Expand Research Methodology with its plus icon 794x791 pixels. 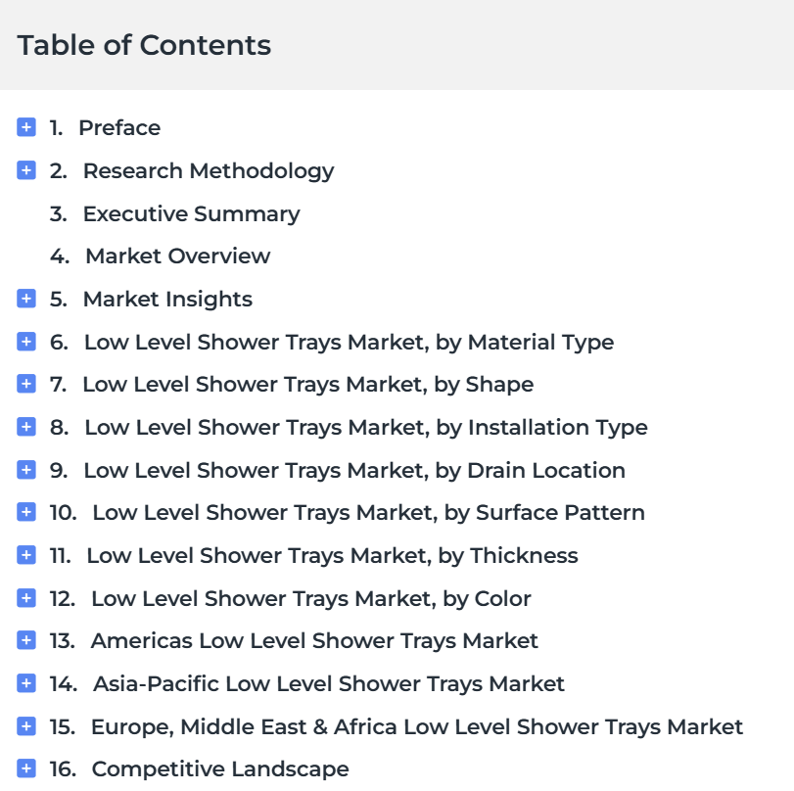pos(26,170)
